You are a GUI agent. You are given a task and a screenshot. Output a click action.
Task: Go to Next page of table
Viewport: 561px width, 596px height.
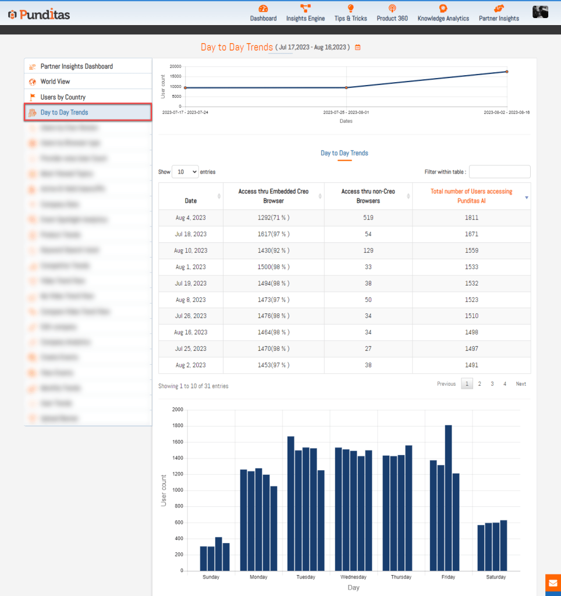coord(521,384)
